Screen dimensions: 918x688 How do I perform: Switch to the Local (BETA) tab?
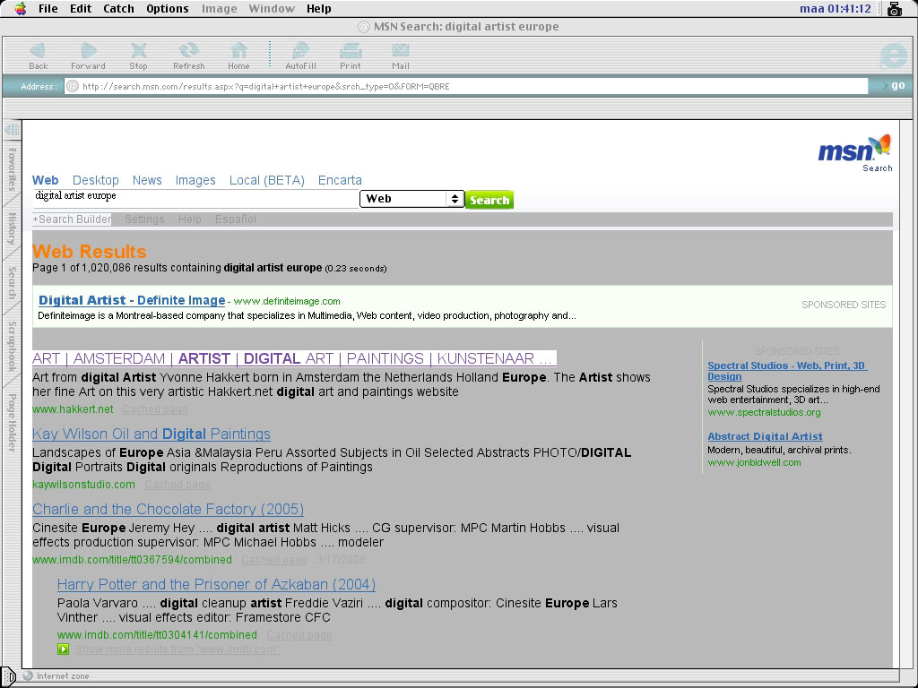(267, 180)
